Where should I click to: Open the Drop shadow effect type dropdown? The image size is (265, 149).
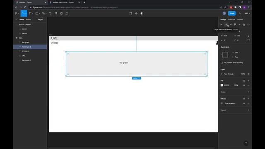click(231, 103)
